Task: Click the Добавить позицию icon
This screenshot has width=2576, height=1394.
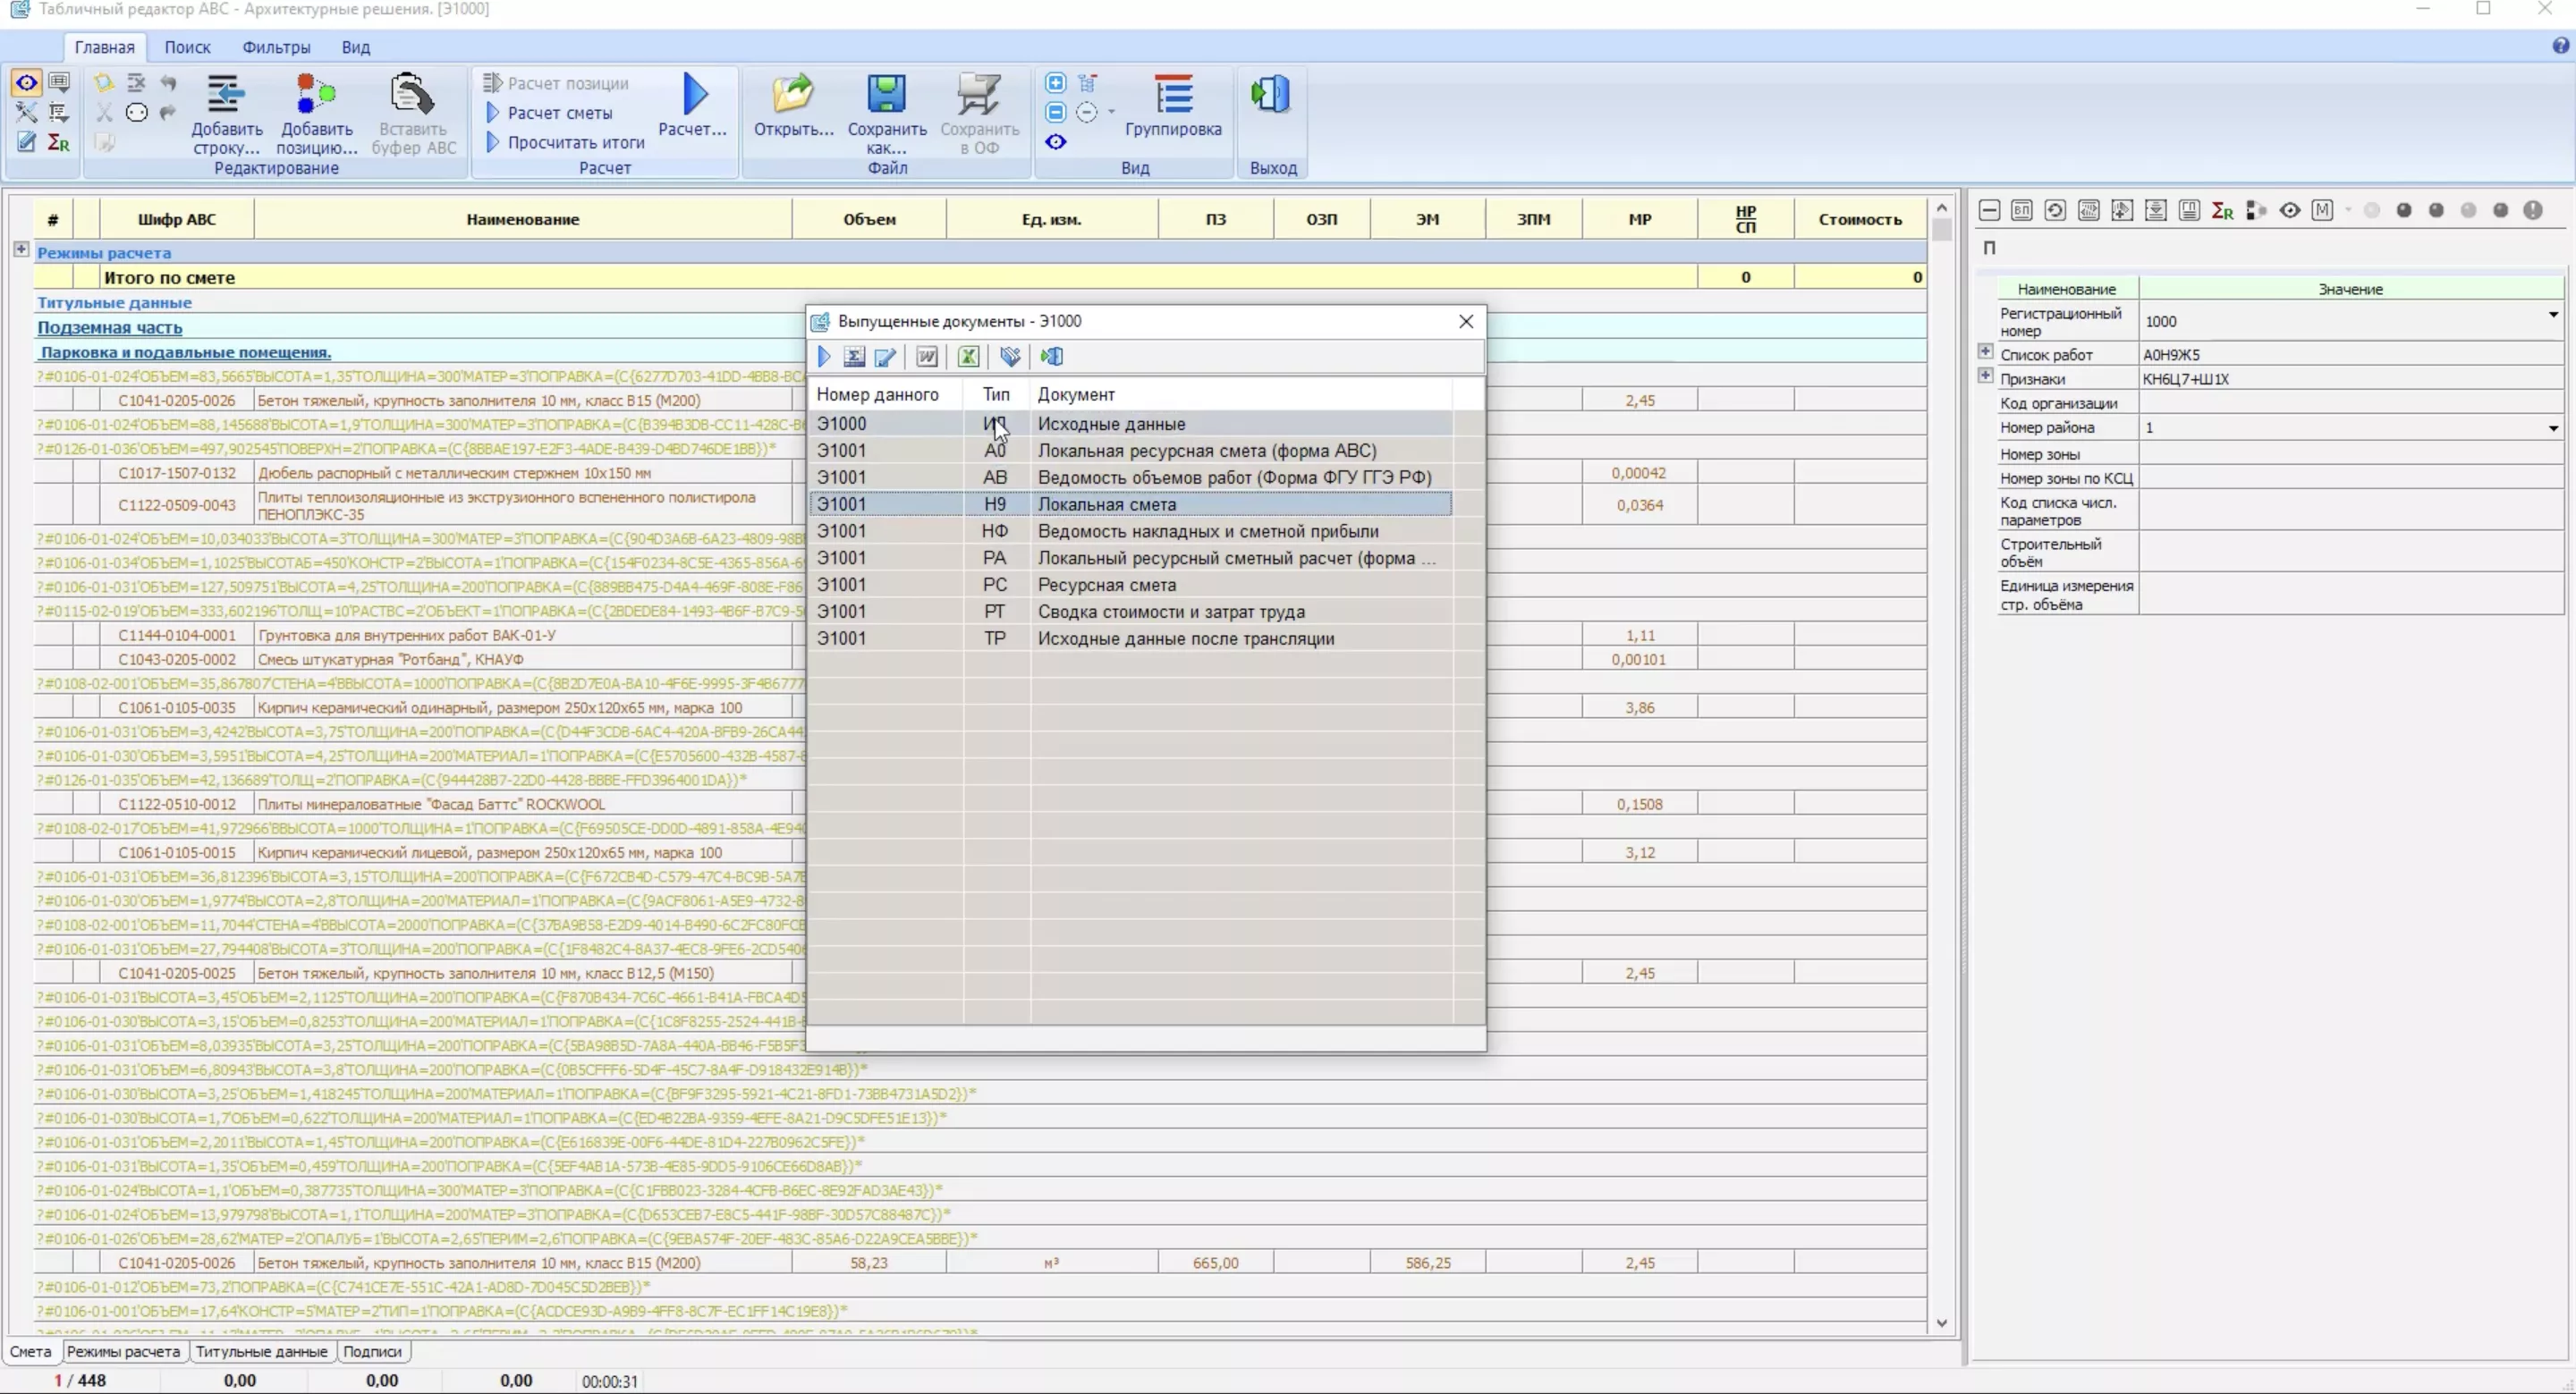Action: 316,95
